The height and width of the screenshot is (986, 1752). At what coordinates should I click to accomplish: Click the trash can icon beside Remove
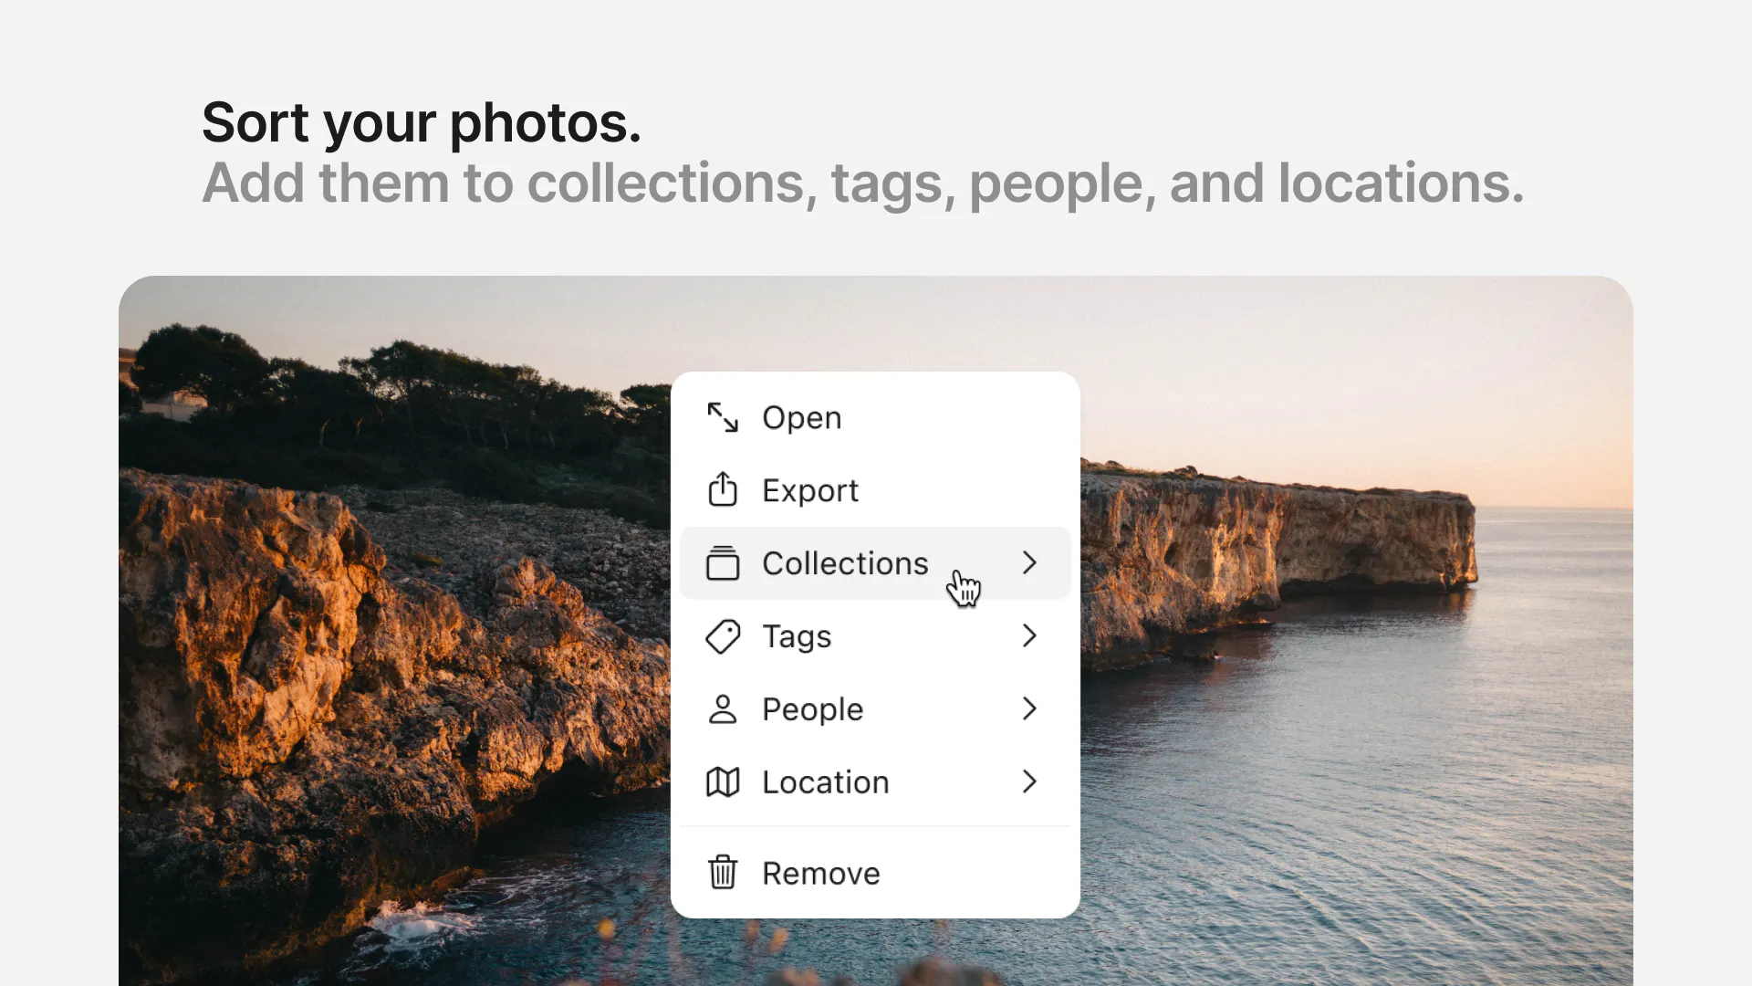tap(723, 872)
